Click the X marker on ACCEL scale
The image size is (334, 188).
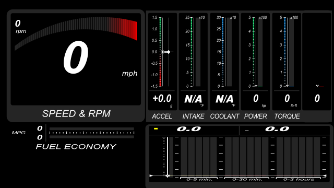pyautogui.click(x=162, y=52)
